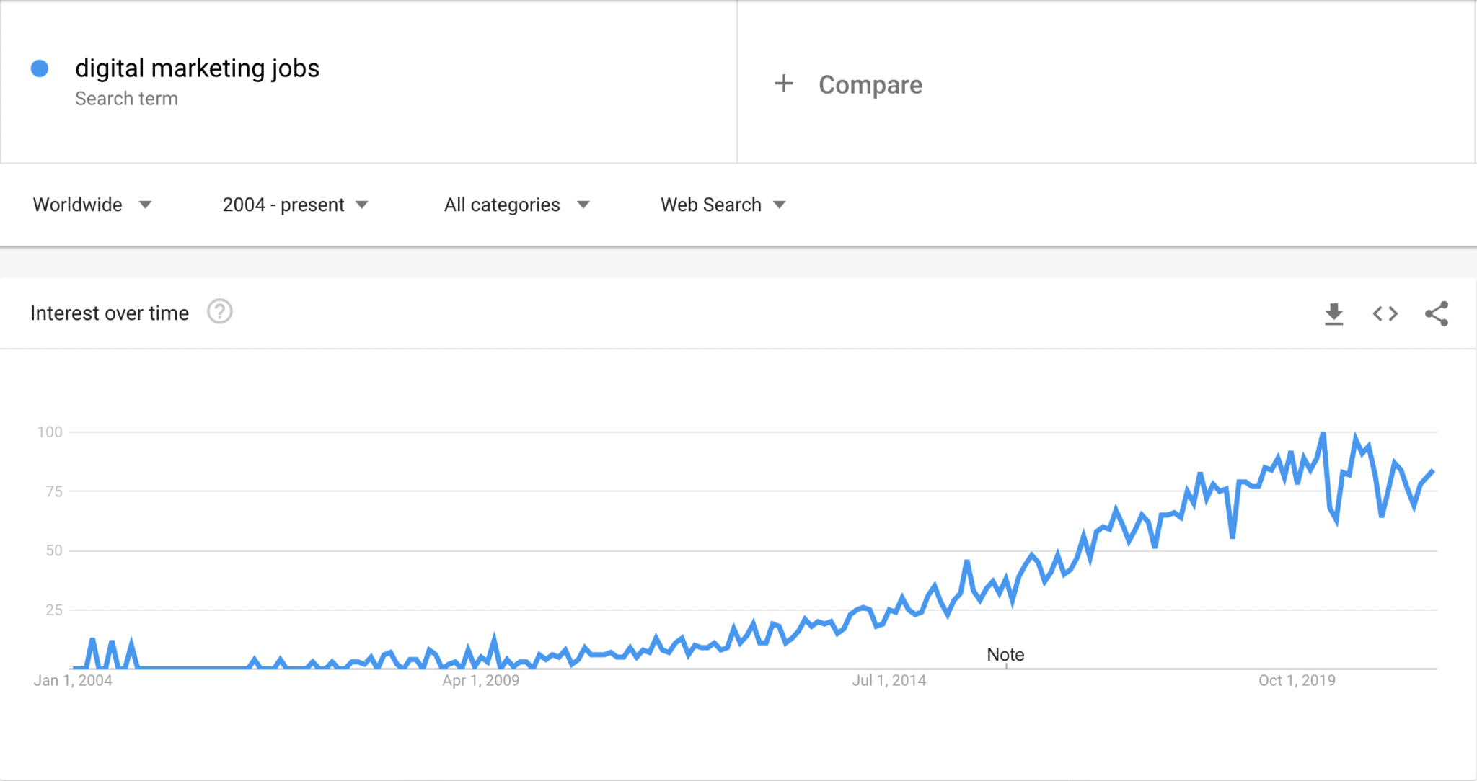Click the plus icon beside Compare
This screenshot has width=1477, height=781.
[784, 84]
